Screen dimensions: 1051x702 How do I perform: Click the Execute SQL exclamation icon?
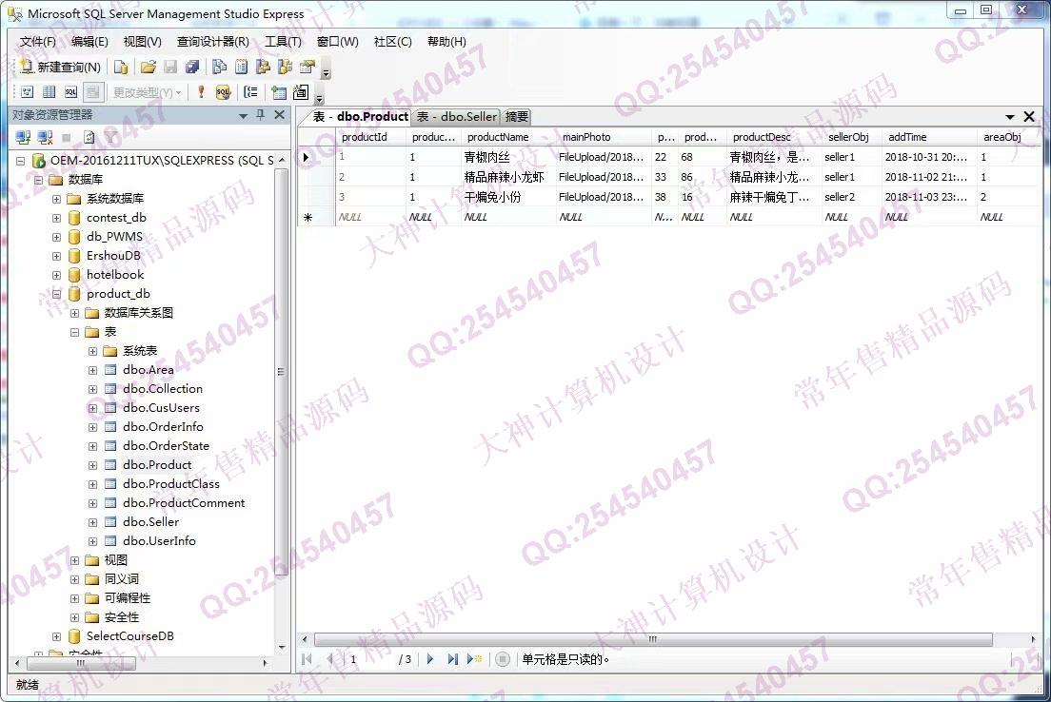point(201,92)
